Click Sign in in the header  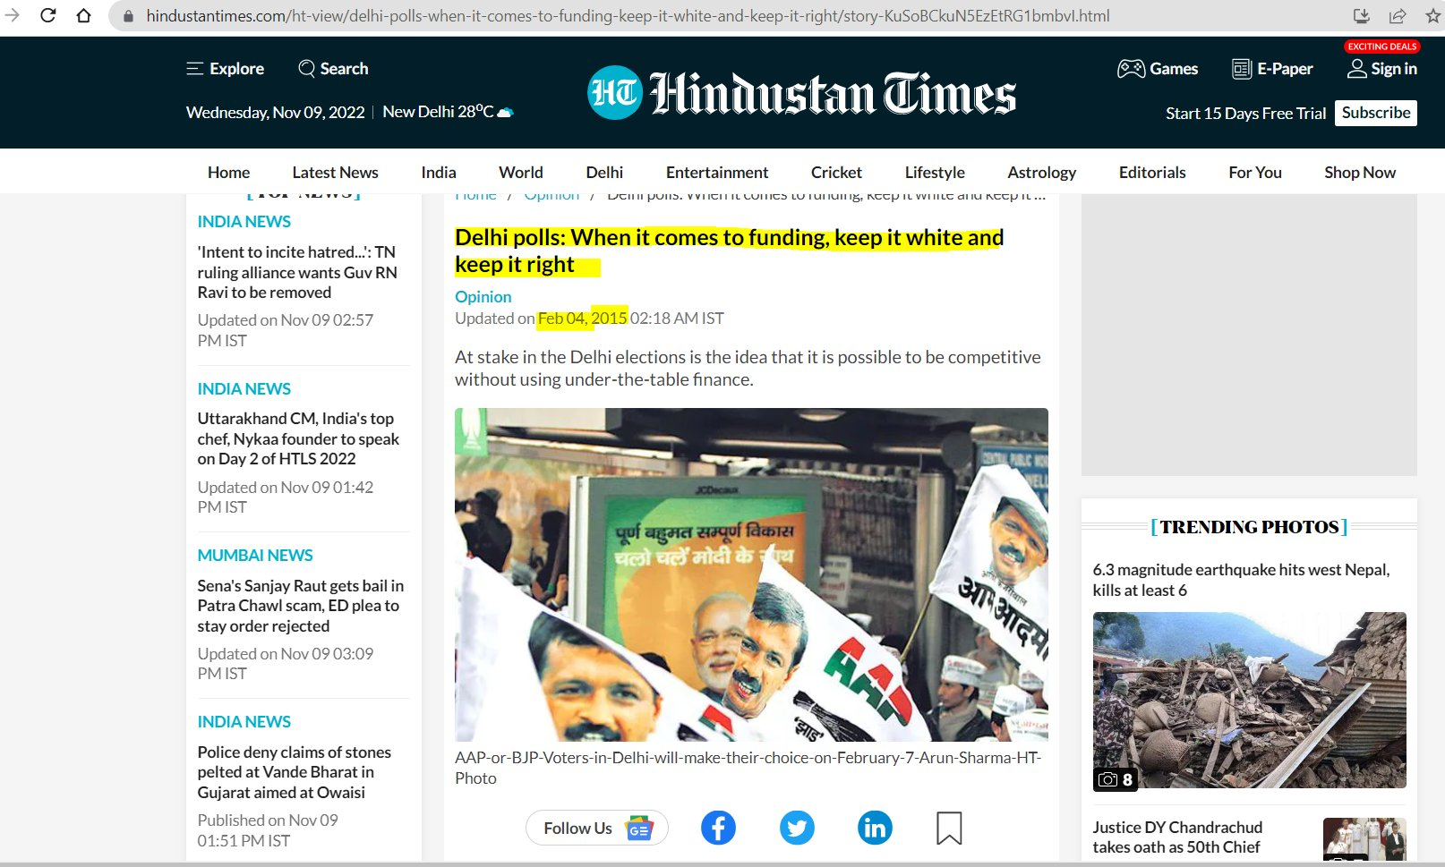[x=1382, y=69]
